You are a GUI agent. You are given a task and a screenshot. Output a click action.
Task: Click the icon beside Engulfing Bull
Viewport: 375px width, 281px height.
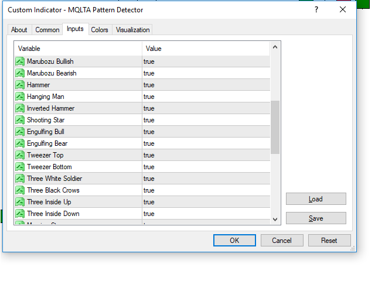pyautogui.click(x=20, y=132)
